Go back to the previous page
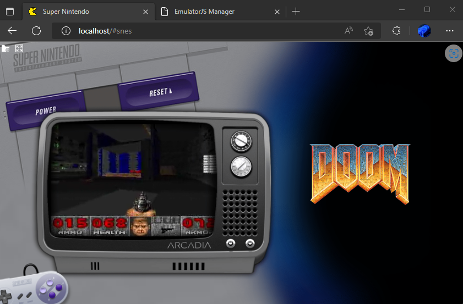 pyautogui.click(x=12, y=31)
